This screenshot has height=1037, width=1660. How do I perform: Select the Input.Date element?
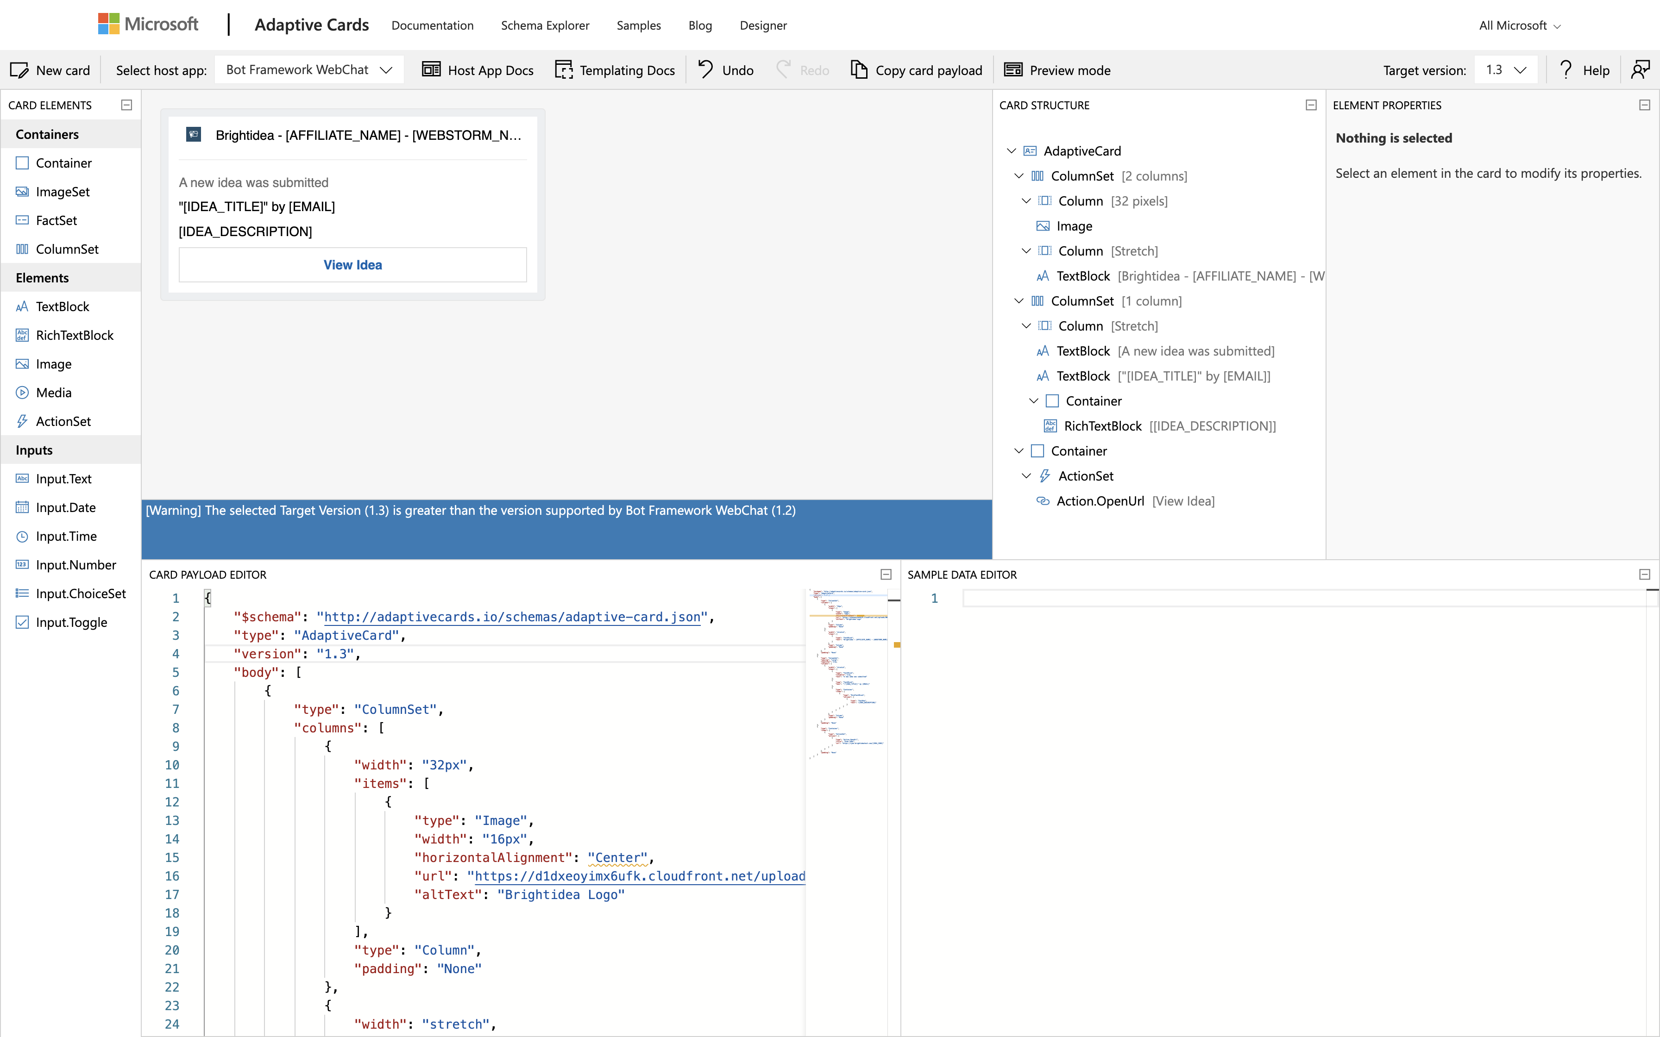coord(70,507)
